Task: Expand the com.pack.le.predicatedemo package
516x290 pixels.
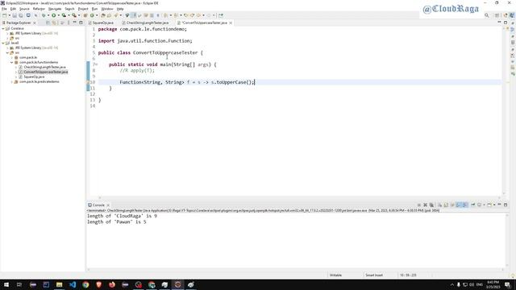Action: [12, 81]
